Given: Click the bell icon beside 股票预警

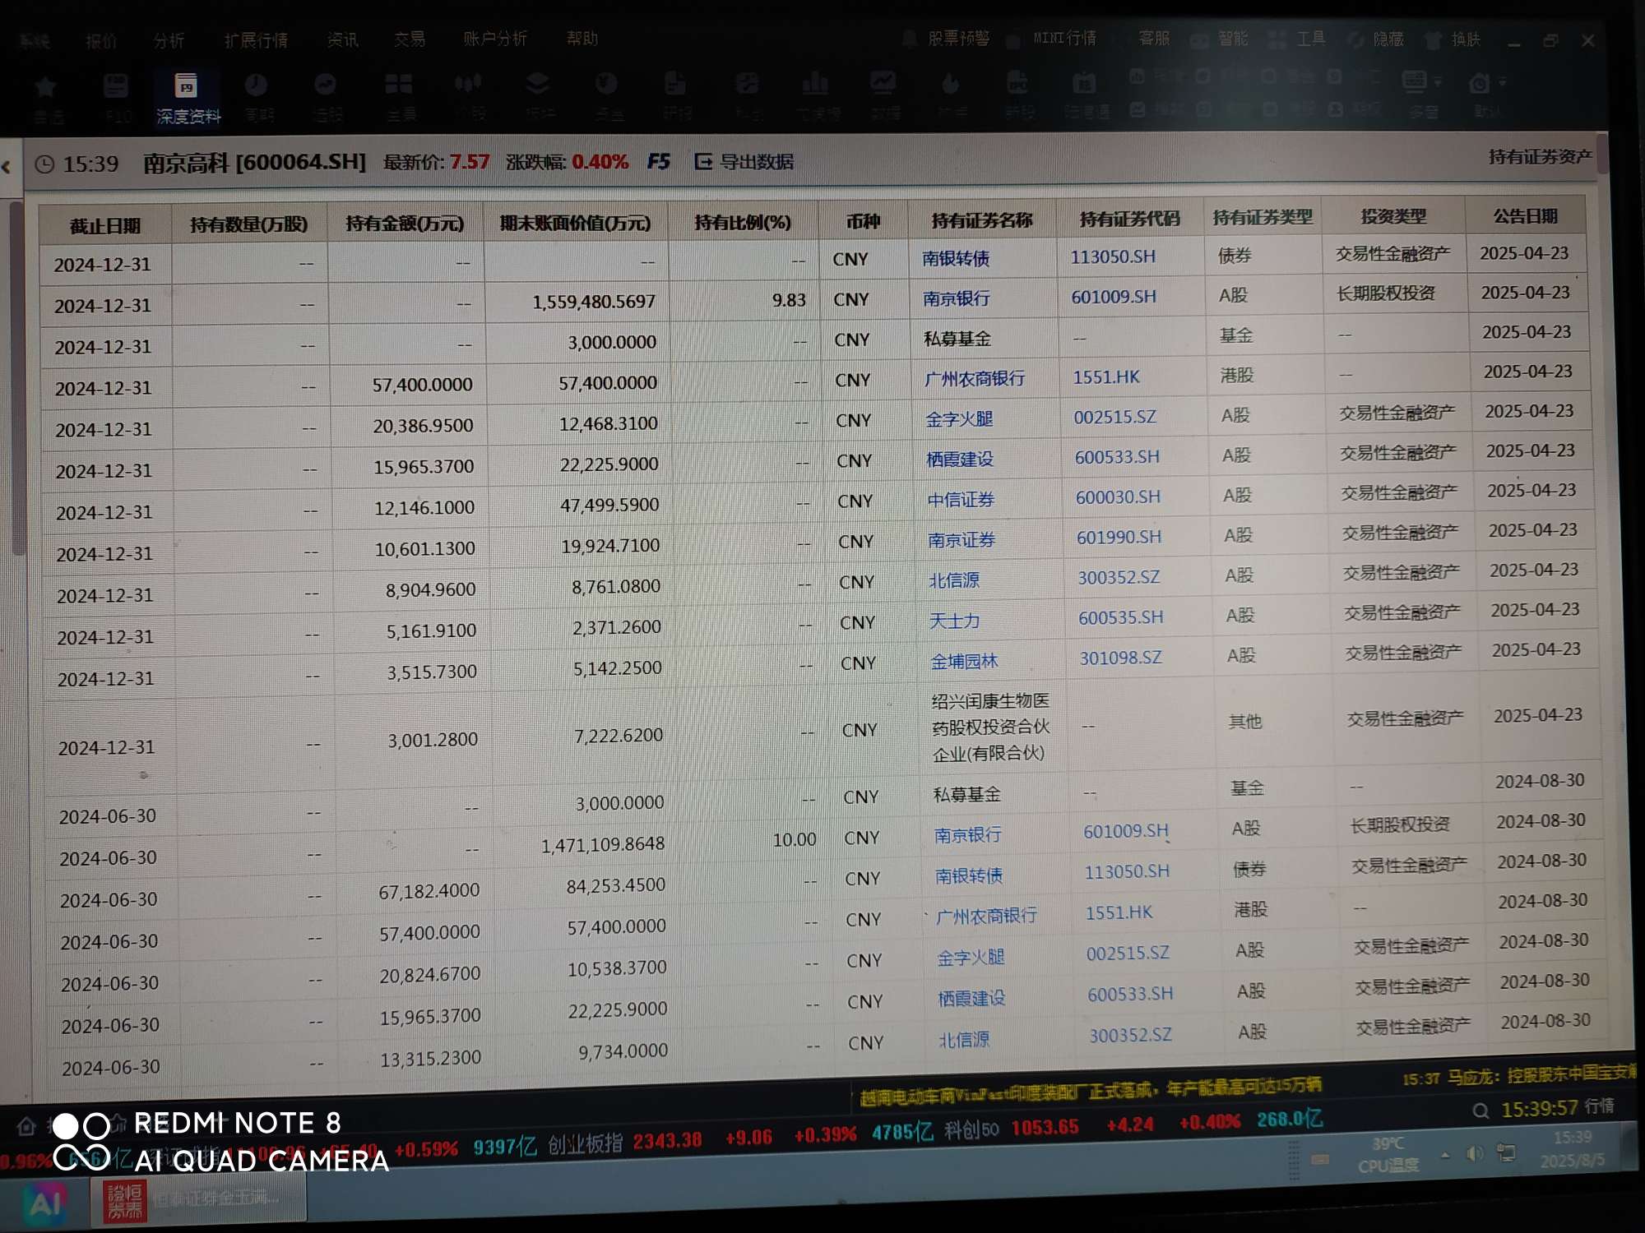Looking at the screenshot, I should click(x=909, y=39).
